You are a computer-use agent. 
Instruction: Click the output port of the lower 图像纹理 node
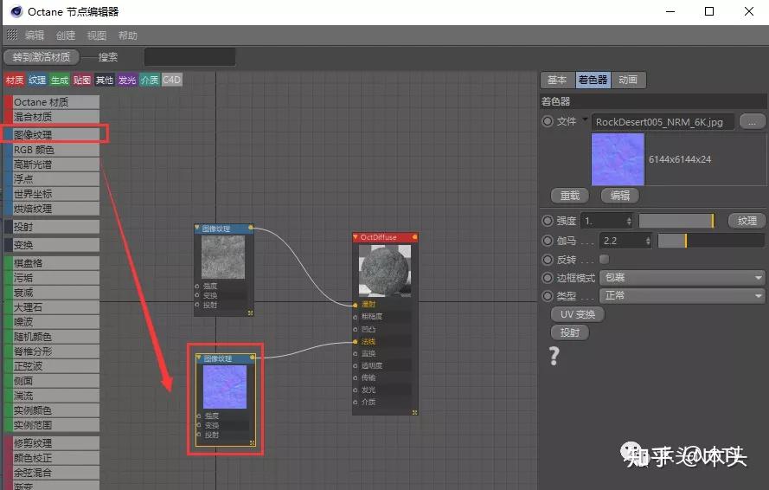coord(253,358)
